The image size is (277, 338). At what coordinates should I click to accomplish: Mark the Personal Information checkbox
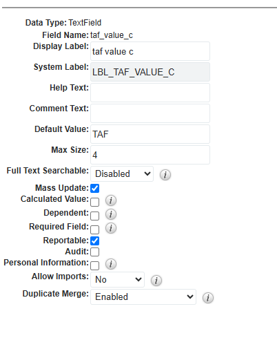pyautogui.click(x=95, y=265)
